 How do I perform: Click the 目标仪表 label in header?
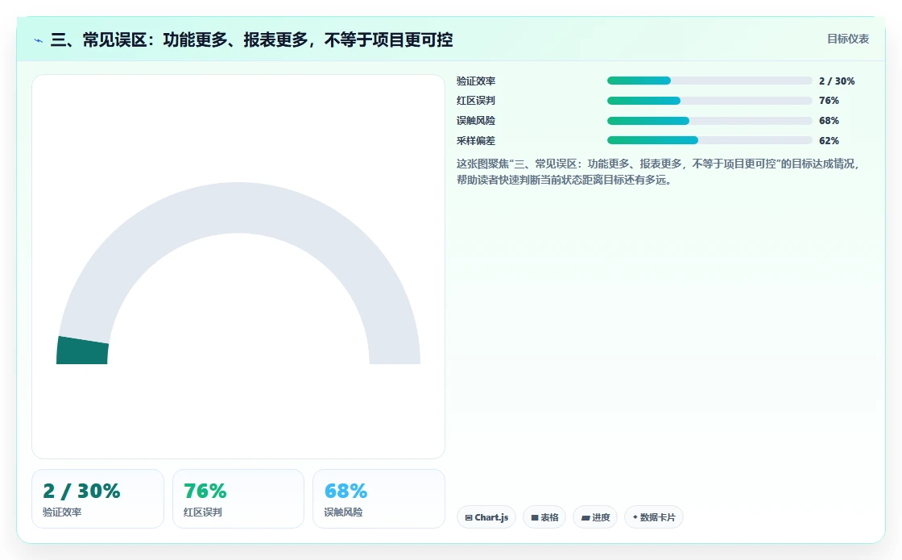pyautogui.click(x=847, y=39)
